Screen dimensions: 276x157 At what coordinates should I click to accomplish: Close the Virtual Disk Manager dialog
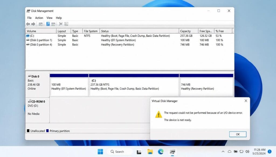tap(246, 101)
